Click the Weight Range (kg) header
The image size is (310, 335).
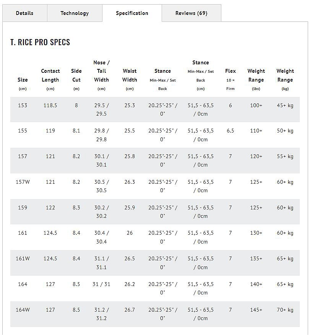point(285,75)
